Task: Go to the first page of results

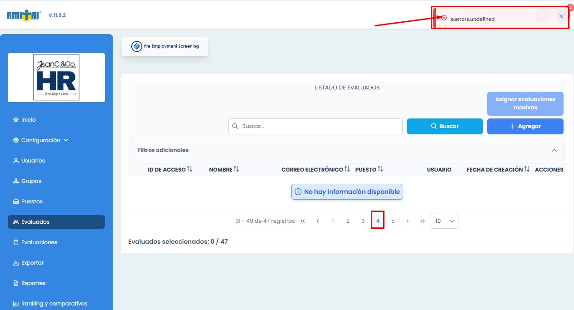Action: tap(303, 221)
